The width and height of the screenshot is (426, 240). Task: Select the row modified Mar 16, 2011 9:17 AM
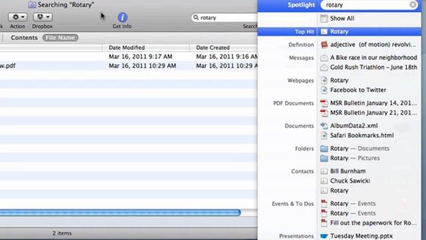128,57
